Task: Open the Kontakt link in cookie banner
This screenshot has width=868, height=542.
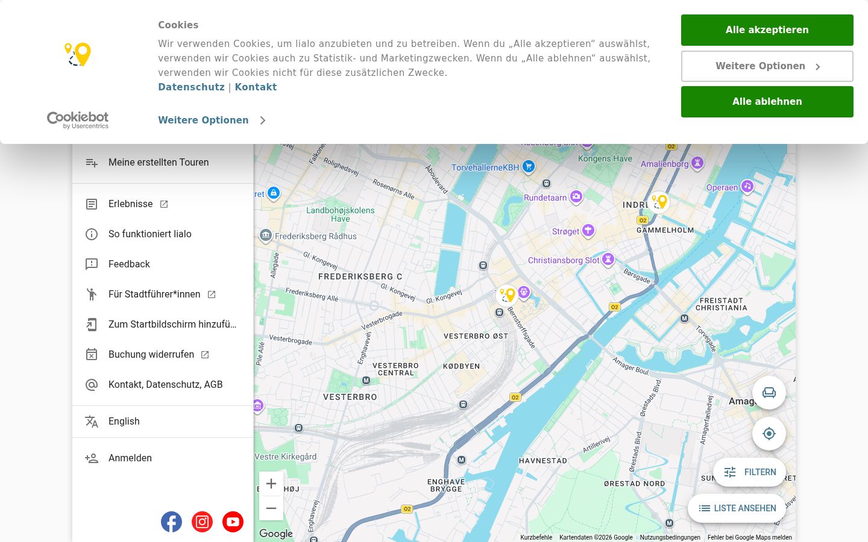Action: click(x=256, y=87)
